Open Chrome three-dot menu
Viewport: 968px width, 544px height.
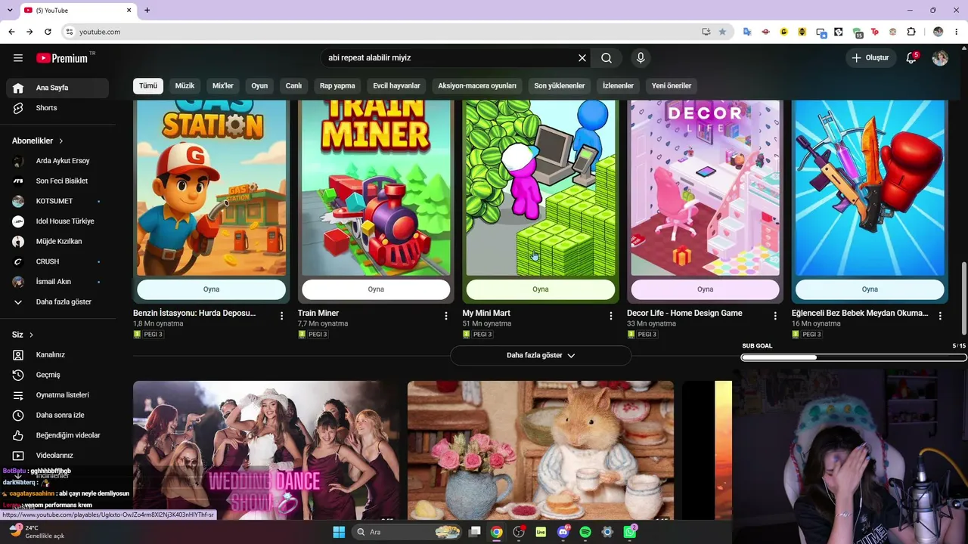[x=957, y=32]
